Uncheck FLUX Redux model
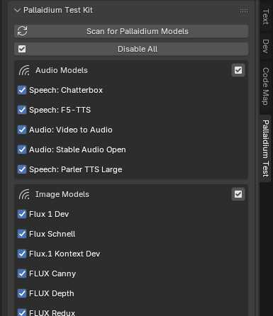The image size is (273, 316). click(22, 312)
